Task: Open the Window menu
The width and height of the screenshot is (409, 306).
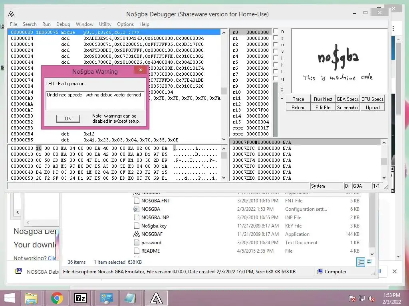Action: 85,24
